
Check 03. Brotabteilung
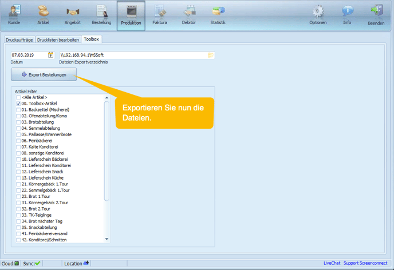18,122
